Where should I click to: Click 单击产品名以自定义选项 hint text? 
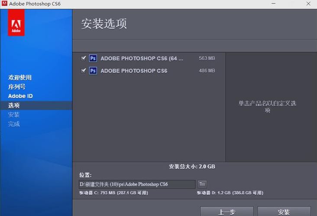coord(267,107)
